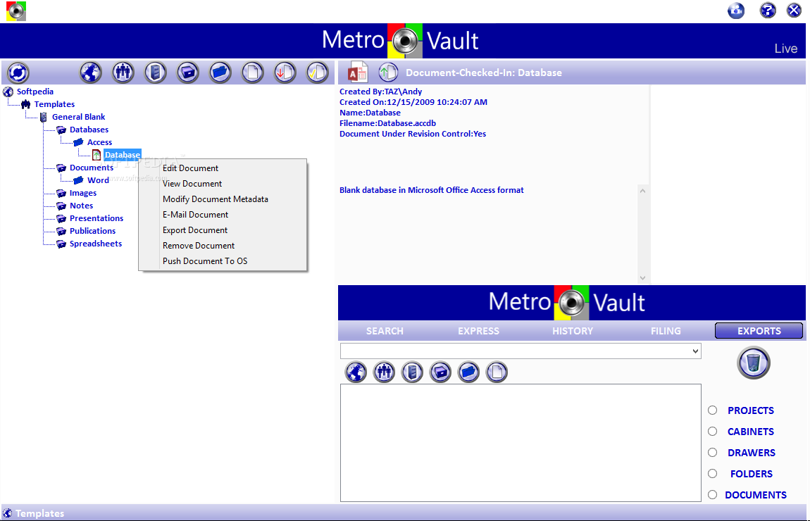Select the Access folder node
The image size is (810, 521).
[x=100, y=142]
